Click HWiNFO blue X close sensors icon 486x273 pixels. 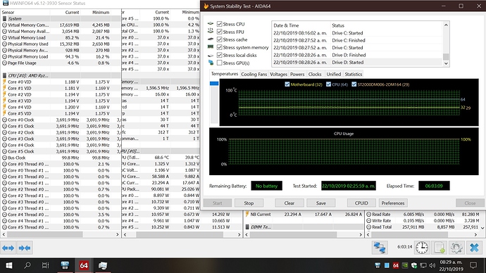pos(474,248)
